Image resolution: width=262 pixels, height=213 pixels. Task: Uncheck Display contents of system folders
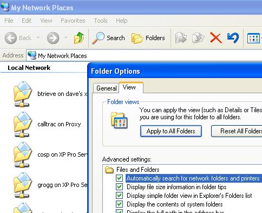tap(119, 204)
